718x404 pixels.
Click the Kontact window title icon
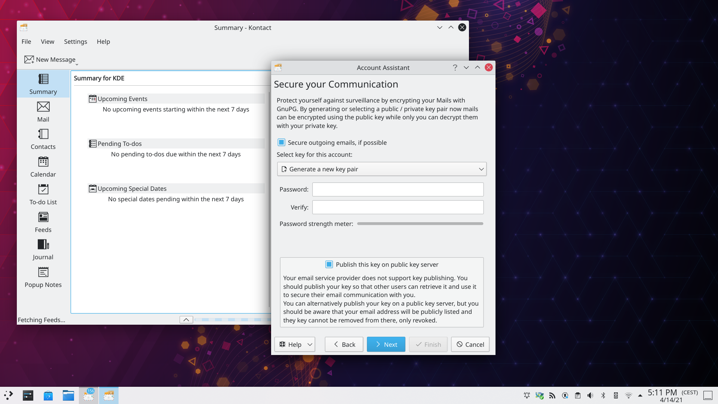point(24,27)
